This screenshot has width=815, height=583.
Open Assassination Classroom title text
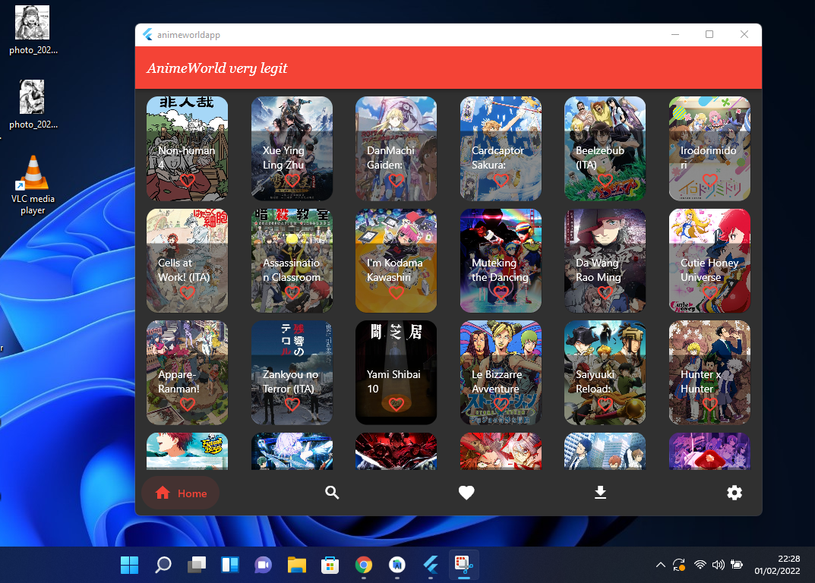[292, 269]
